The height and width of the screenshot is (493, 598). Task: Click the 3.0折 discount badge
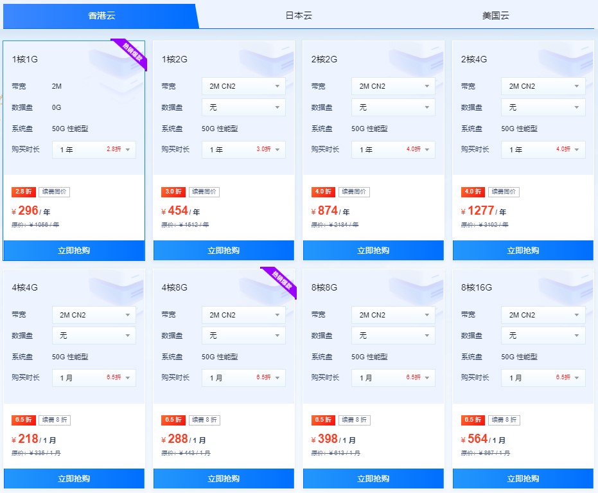click(x=173, y=192)
